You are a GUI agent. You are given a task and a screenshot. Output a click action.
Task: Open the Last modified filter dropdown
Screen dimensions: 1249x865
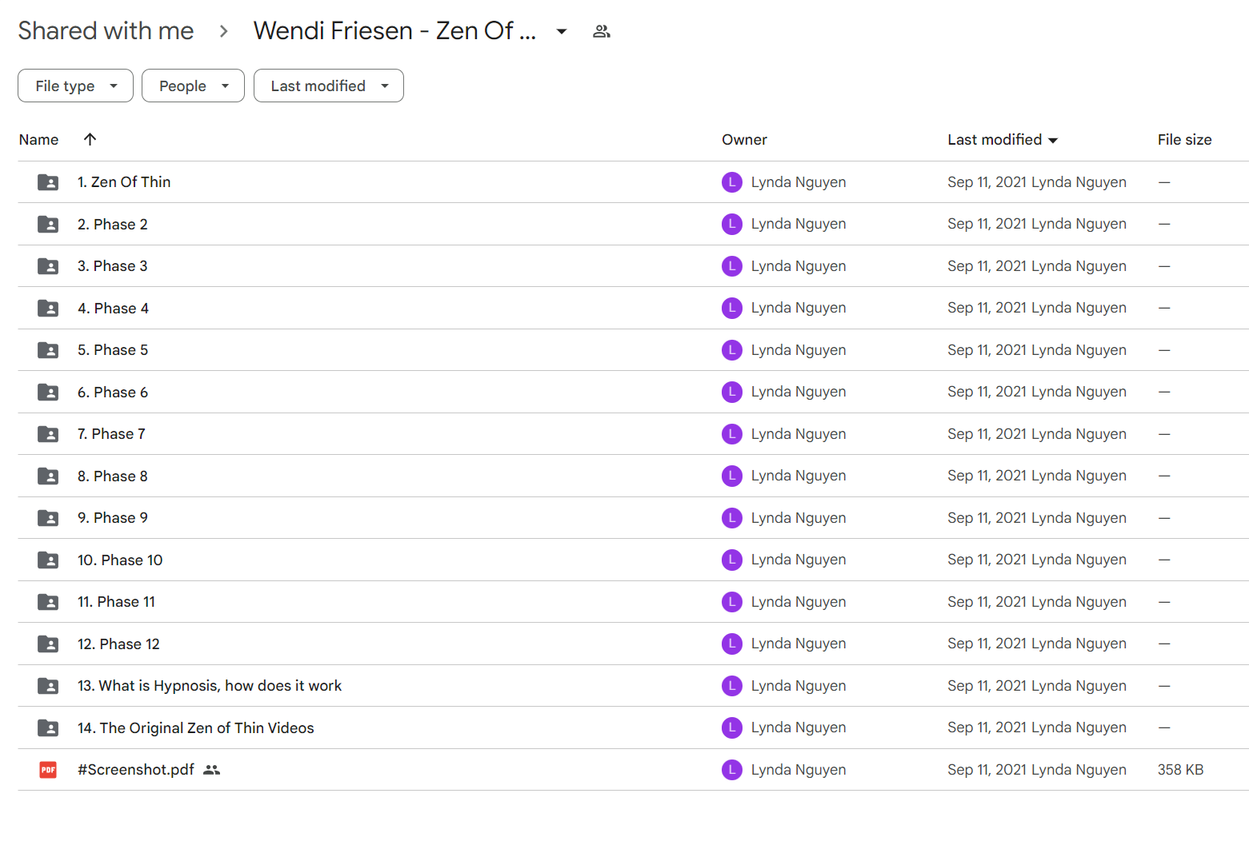point(329,86)
